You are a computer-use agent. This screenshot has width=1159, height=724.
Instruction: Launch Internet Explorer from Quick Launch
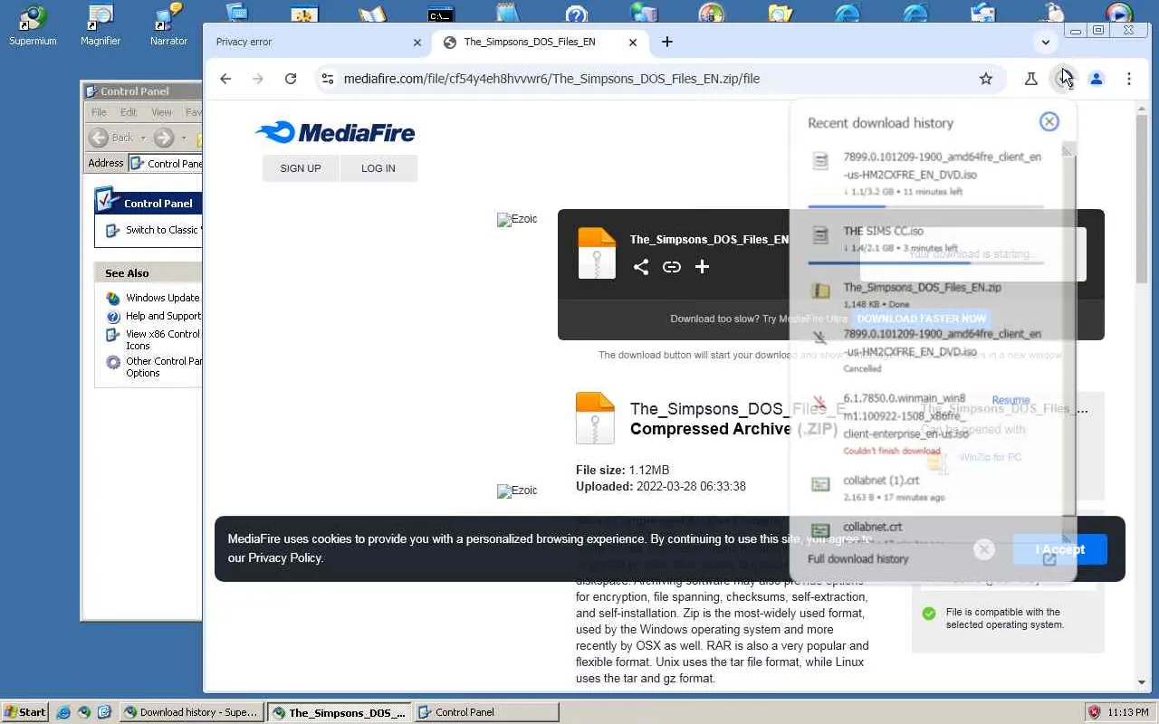(x=63, y=712)
